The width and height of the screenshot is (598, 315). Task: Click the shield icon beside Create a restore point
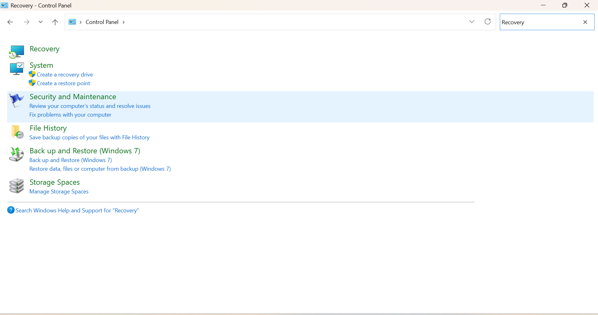point(32,83)
